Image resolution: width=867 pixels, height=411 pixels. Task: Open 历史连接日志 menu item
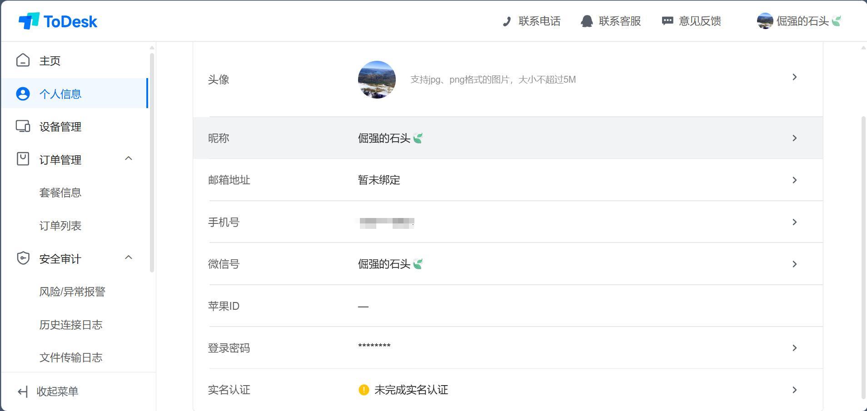[x=71, y=325]
